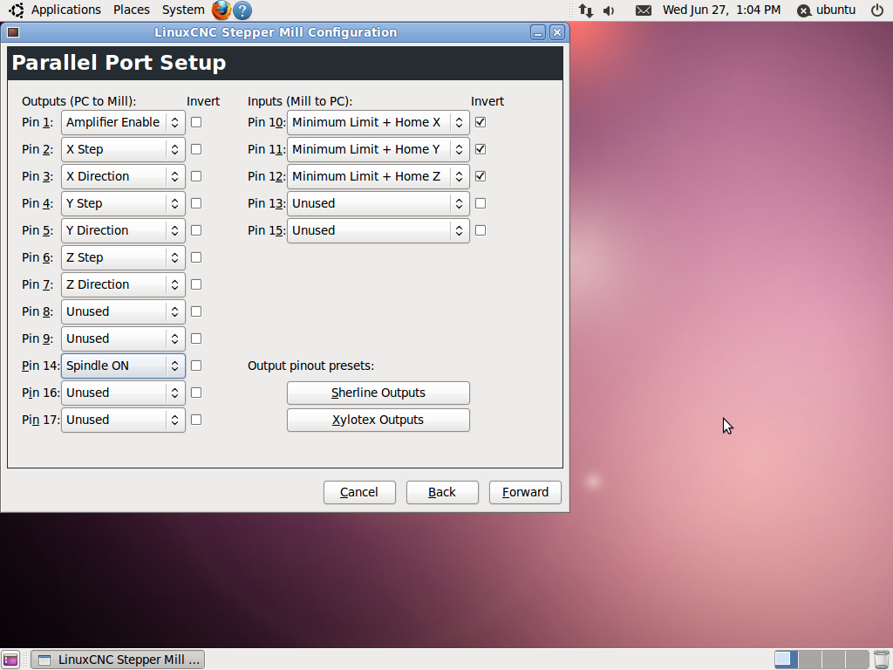Open the Pin 15 Unused input dropdown

pyautogui.click(x=378, y=230)
